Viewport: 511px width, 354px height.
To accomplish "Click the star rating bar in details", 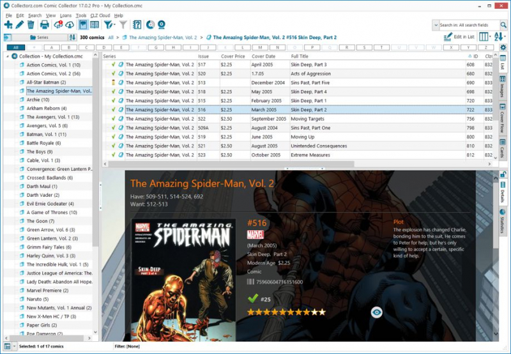I will coord(286,312).
